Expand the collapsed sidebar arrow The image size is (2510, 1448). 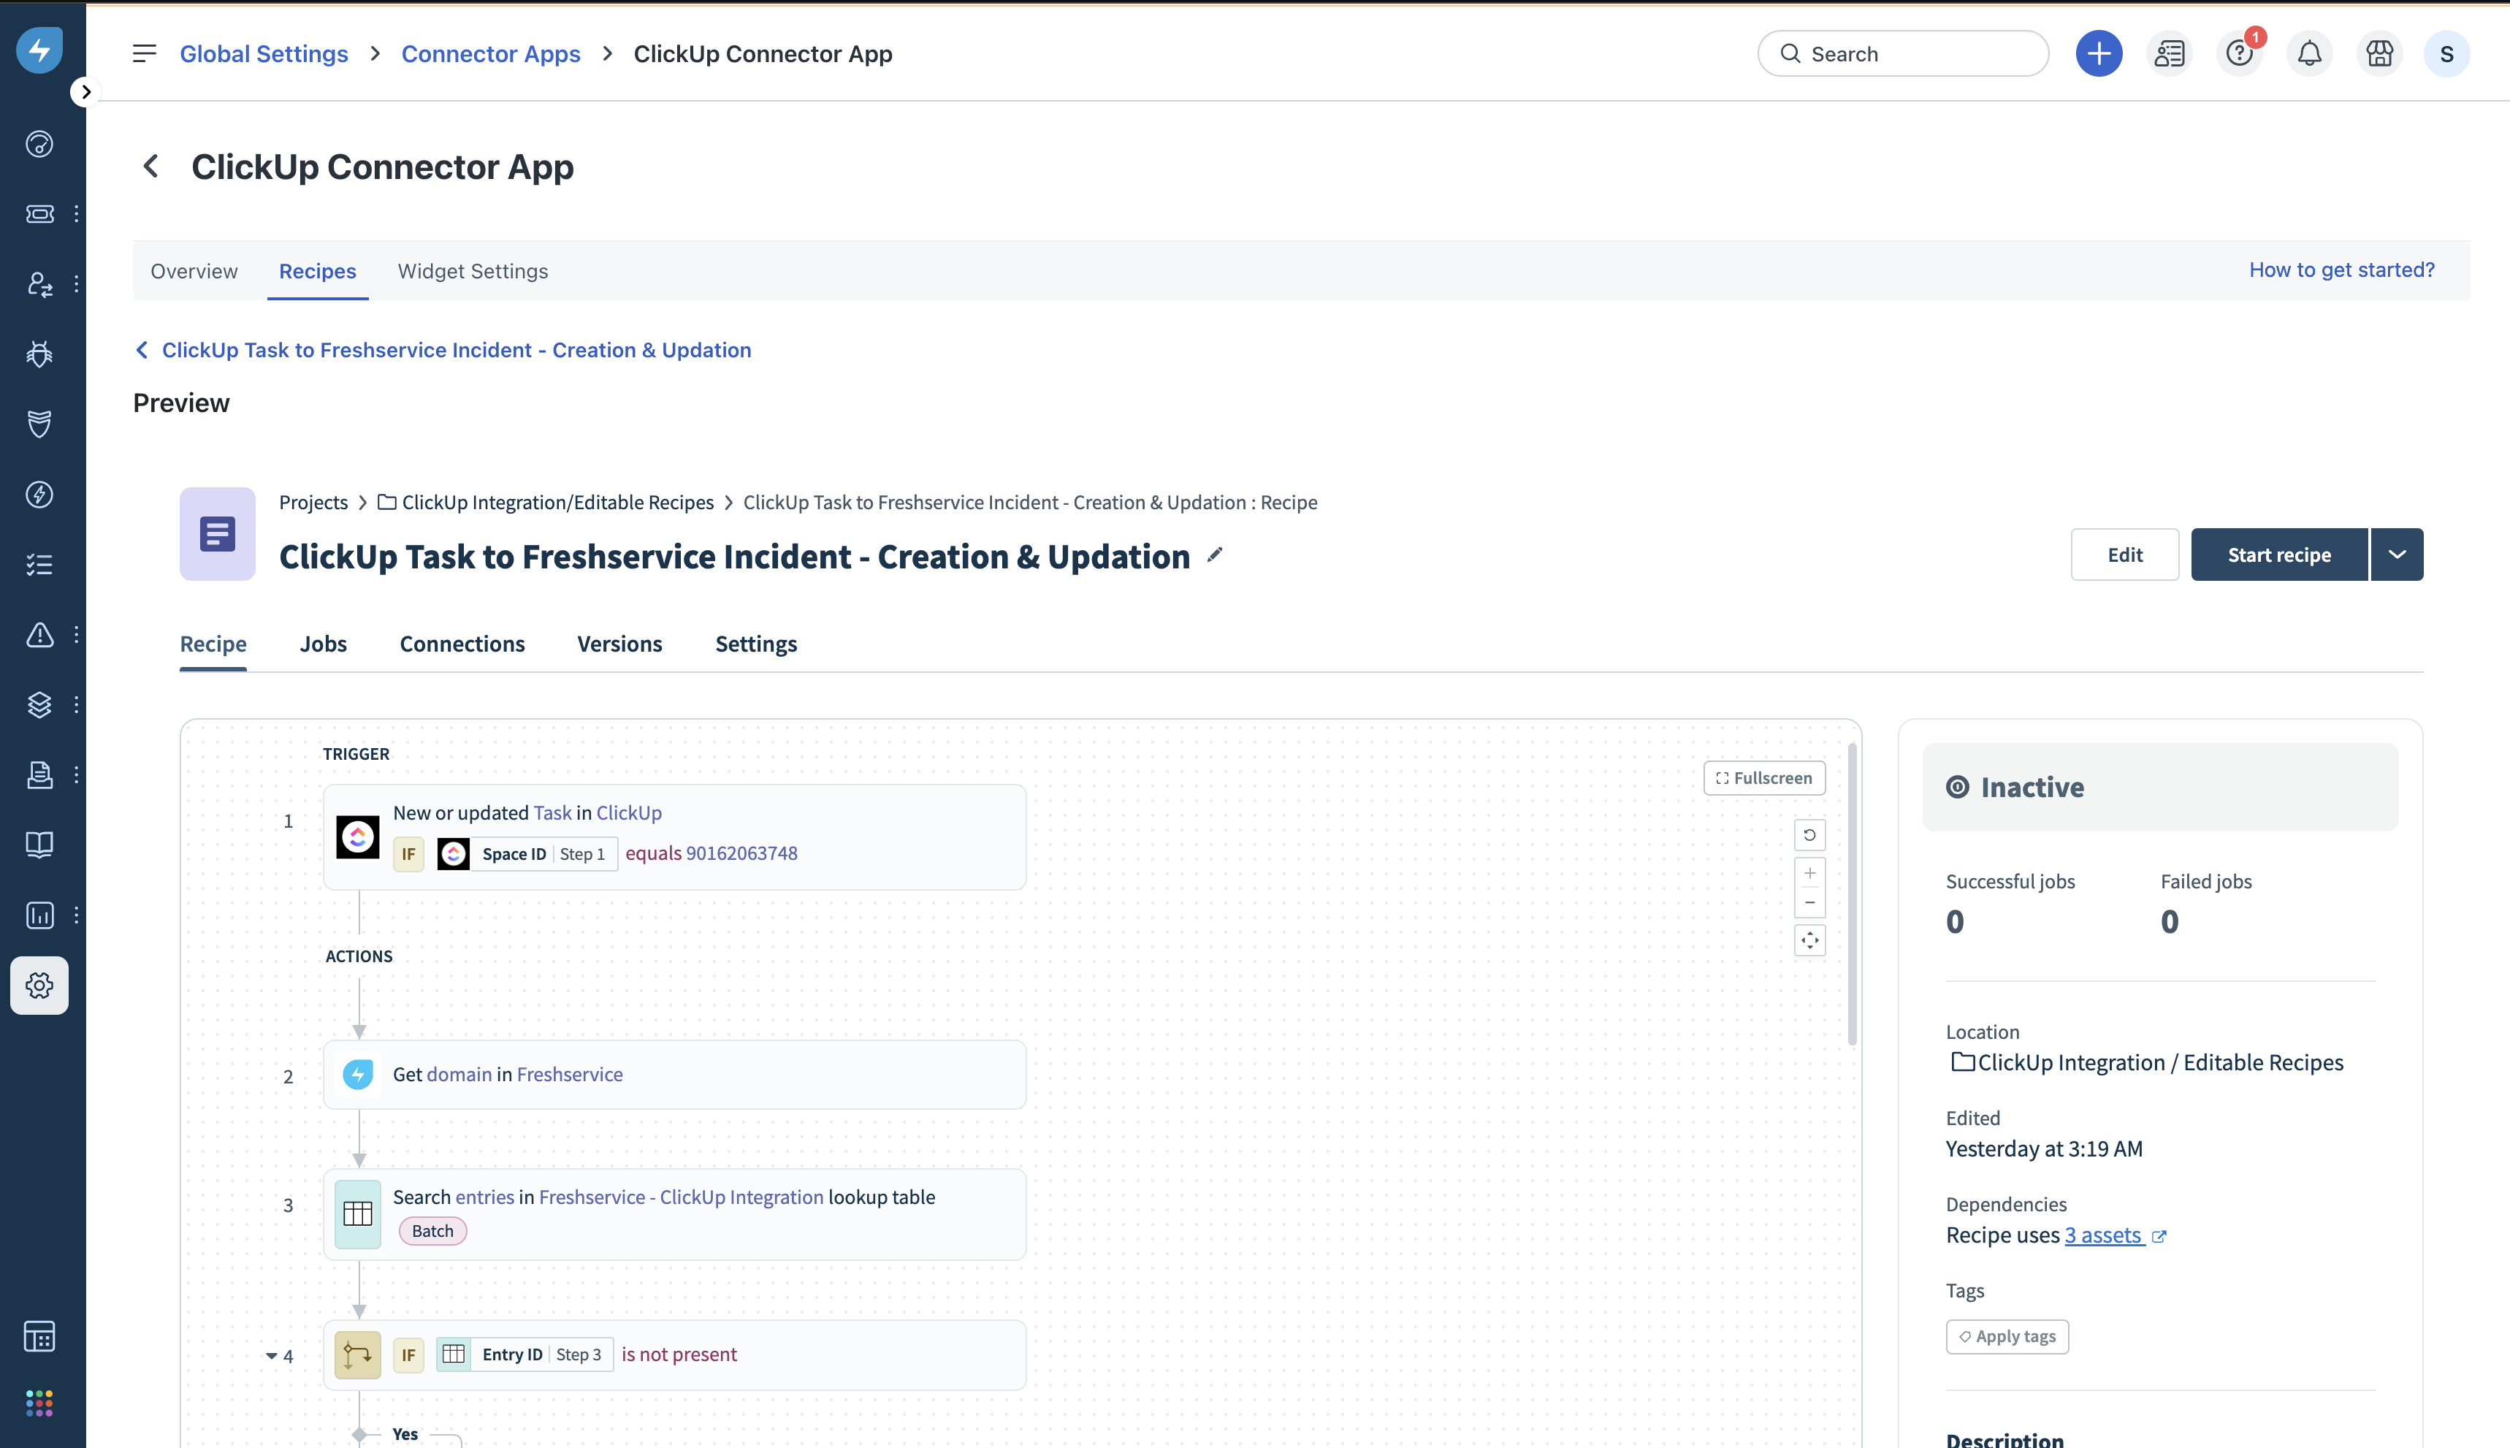pyautogui.click(x=85, y=93)
